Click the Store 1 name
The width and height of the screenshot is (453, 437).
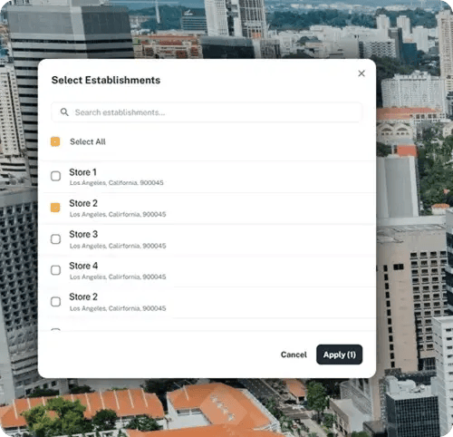82,172
